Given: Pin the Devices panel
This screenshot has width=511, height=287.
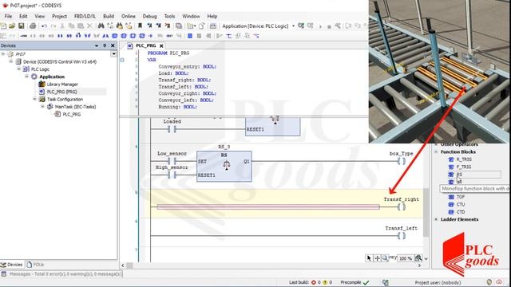Looking at the screenshot, I should pos(105,45).
